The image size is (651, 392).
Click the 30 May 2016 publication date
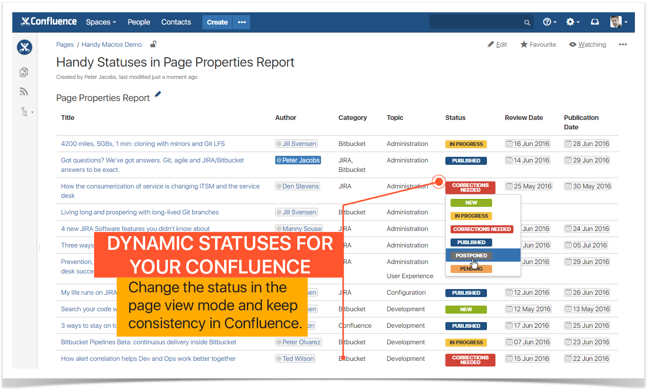[588, 186]
